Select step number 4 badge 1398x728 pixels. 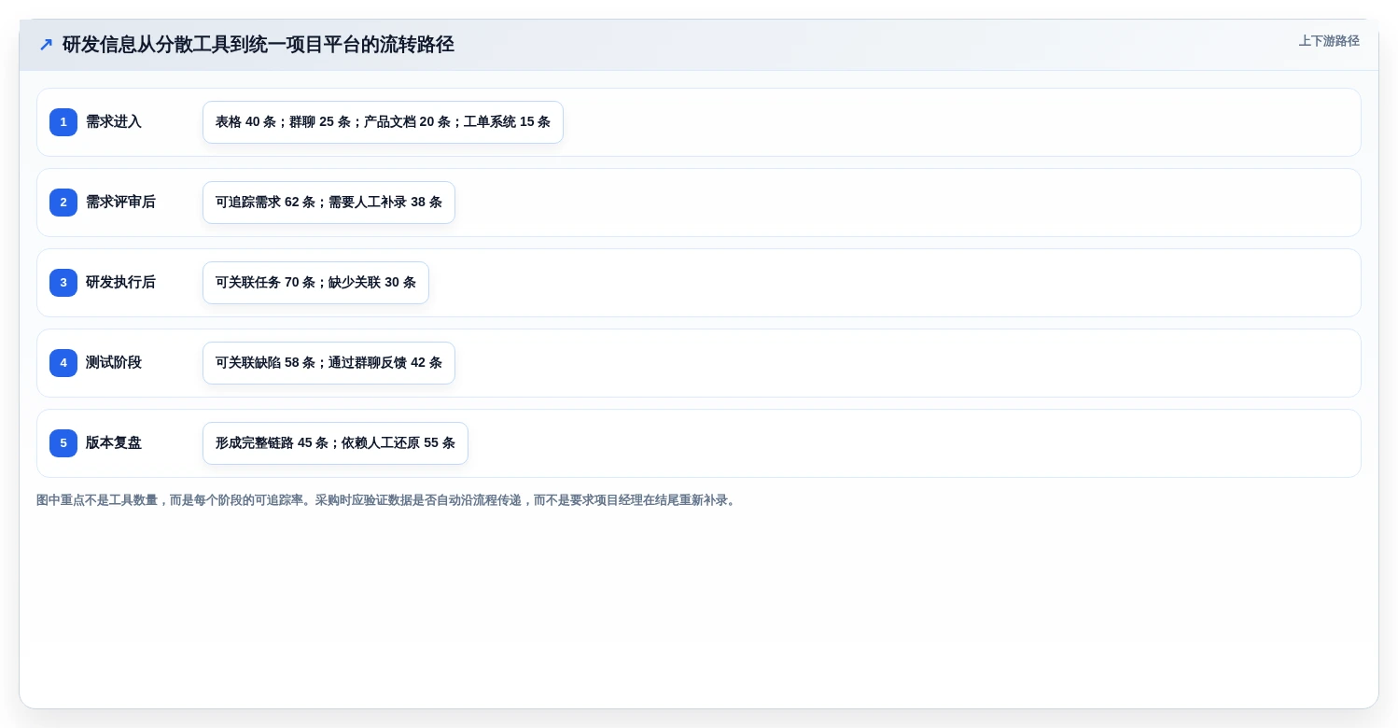click(63, 363)
